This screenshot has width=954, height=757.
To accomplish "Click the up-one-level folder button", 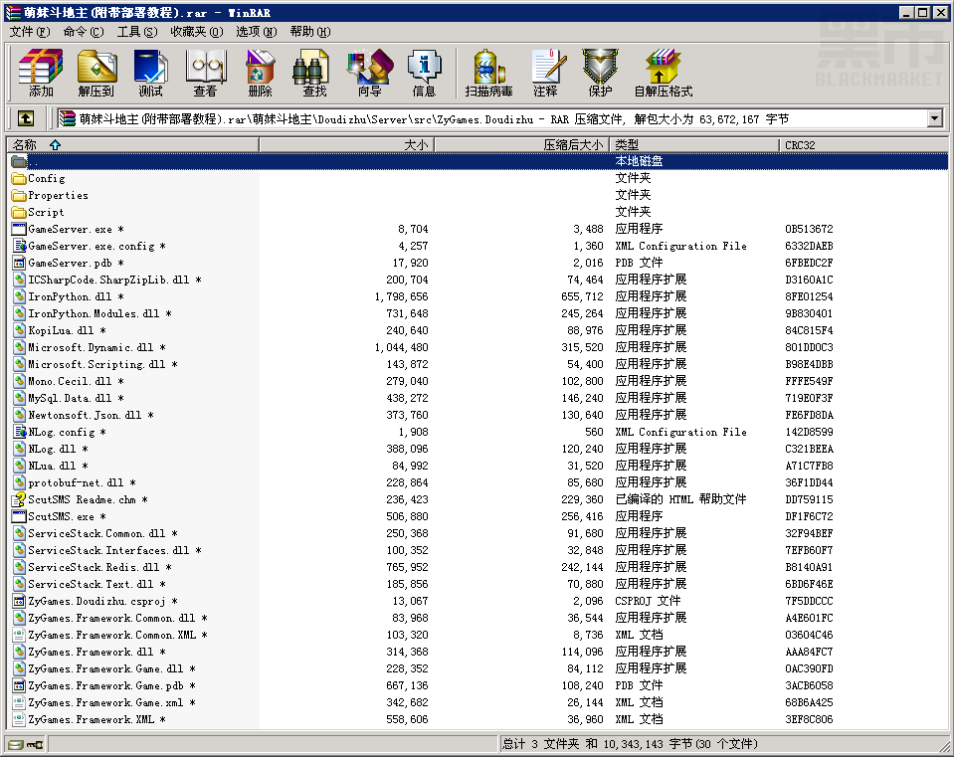I will point(26,118).
